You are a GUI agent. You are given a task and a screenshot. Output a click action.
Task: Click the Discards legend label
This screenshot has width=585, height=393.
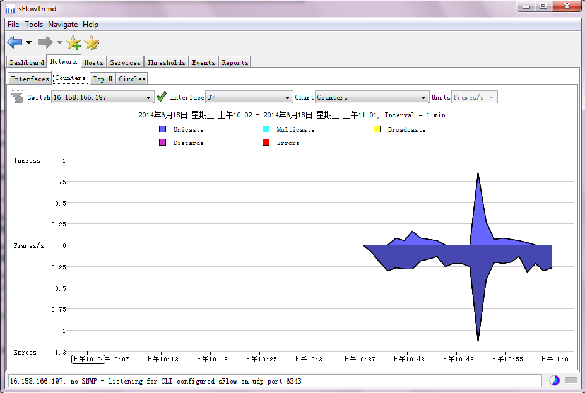pyautogui.click(x=189, y=143)
